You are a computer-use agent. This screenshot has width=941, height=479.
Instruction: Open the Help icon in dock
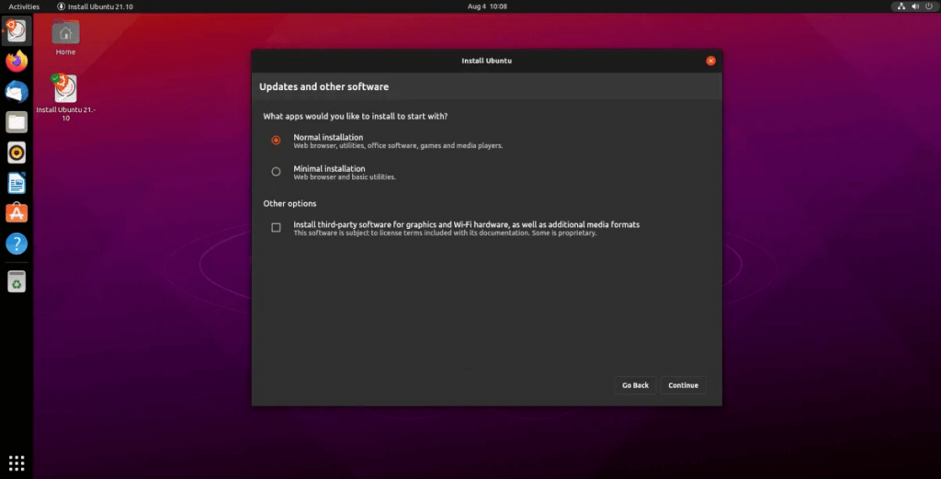point(17,244)
